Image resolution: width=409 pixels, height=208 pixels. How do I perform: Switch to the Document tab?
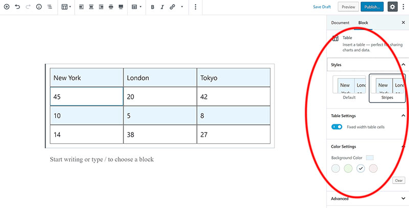[x=340, y=23]
